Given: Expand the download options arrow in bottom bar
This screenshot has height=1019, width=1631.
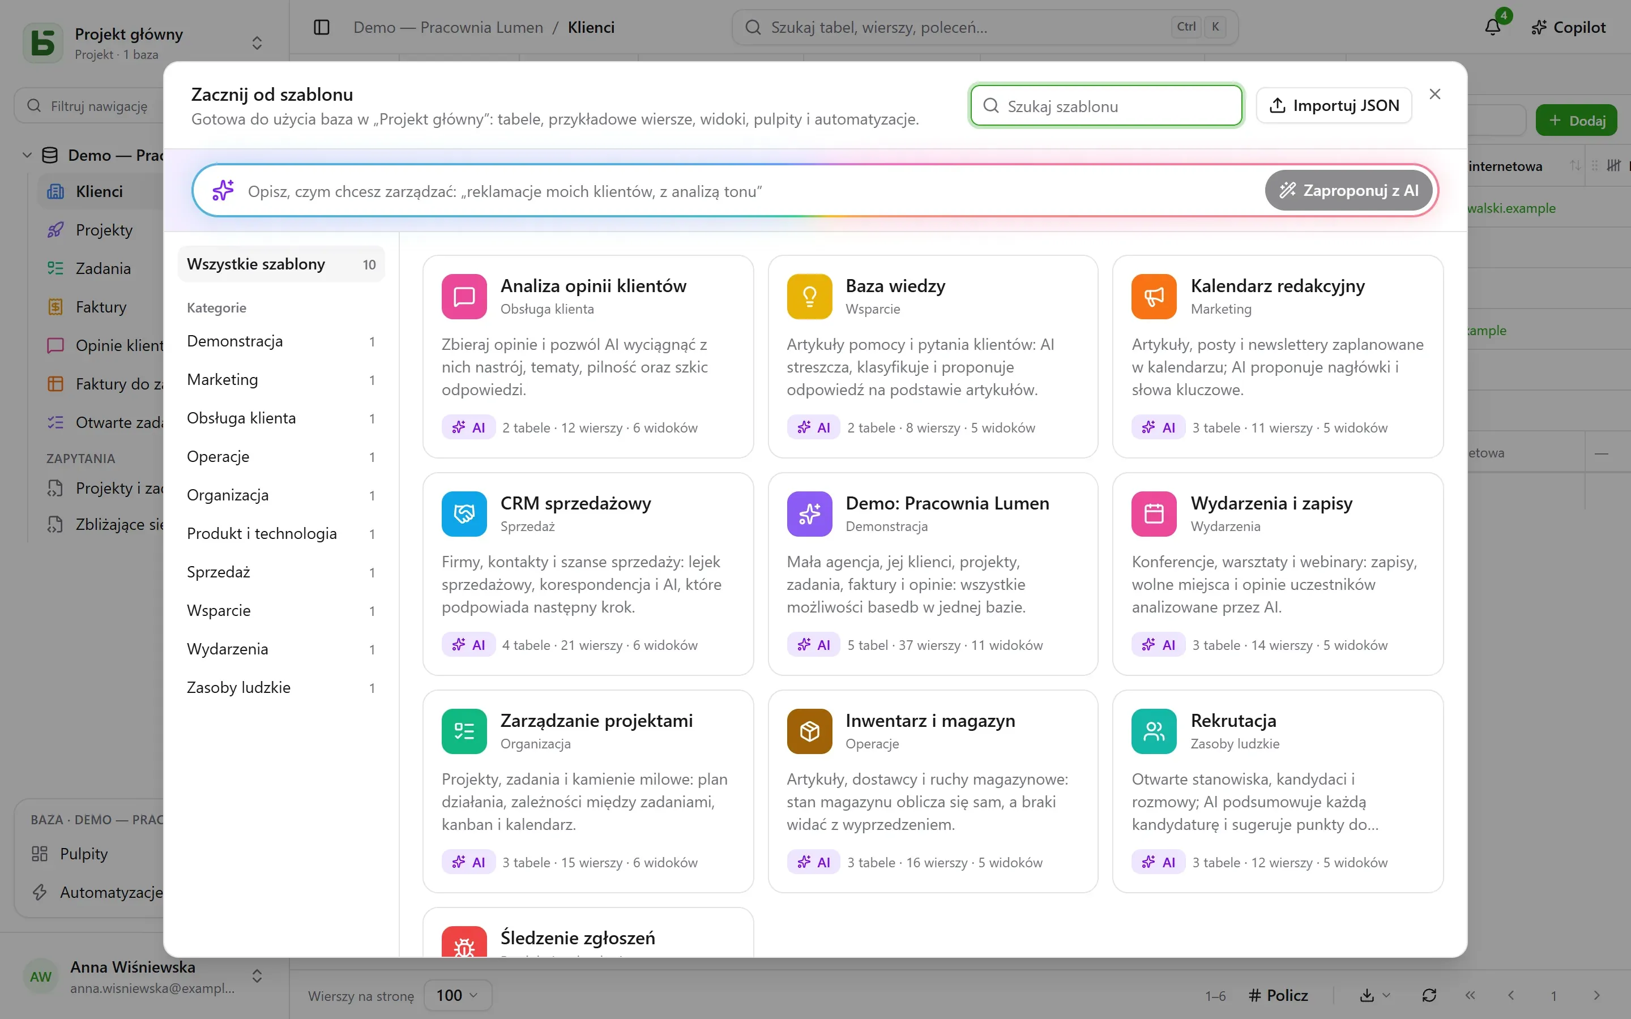Looking at the screenshot, I should click(x=1386, y=995).
